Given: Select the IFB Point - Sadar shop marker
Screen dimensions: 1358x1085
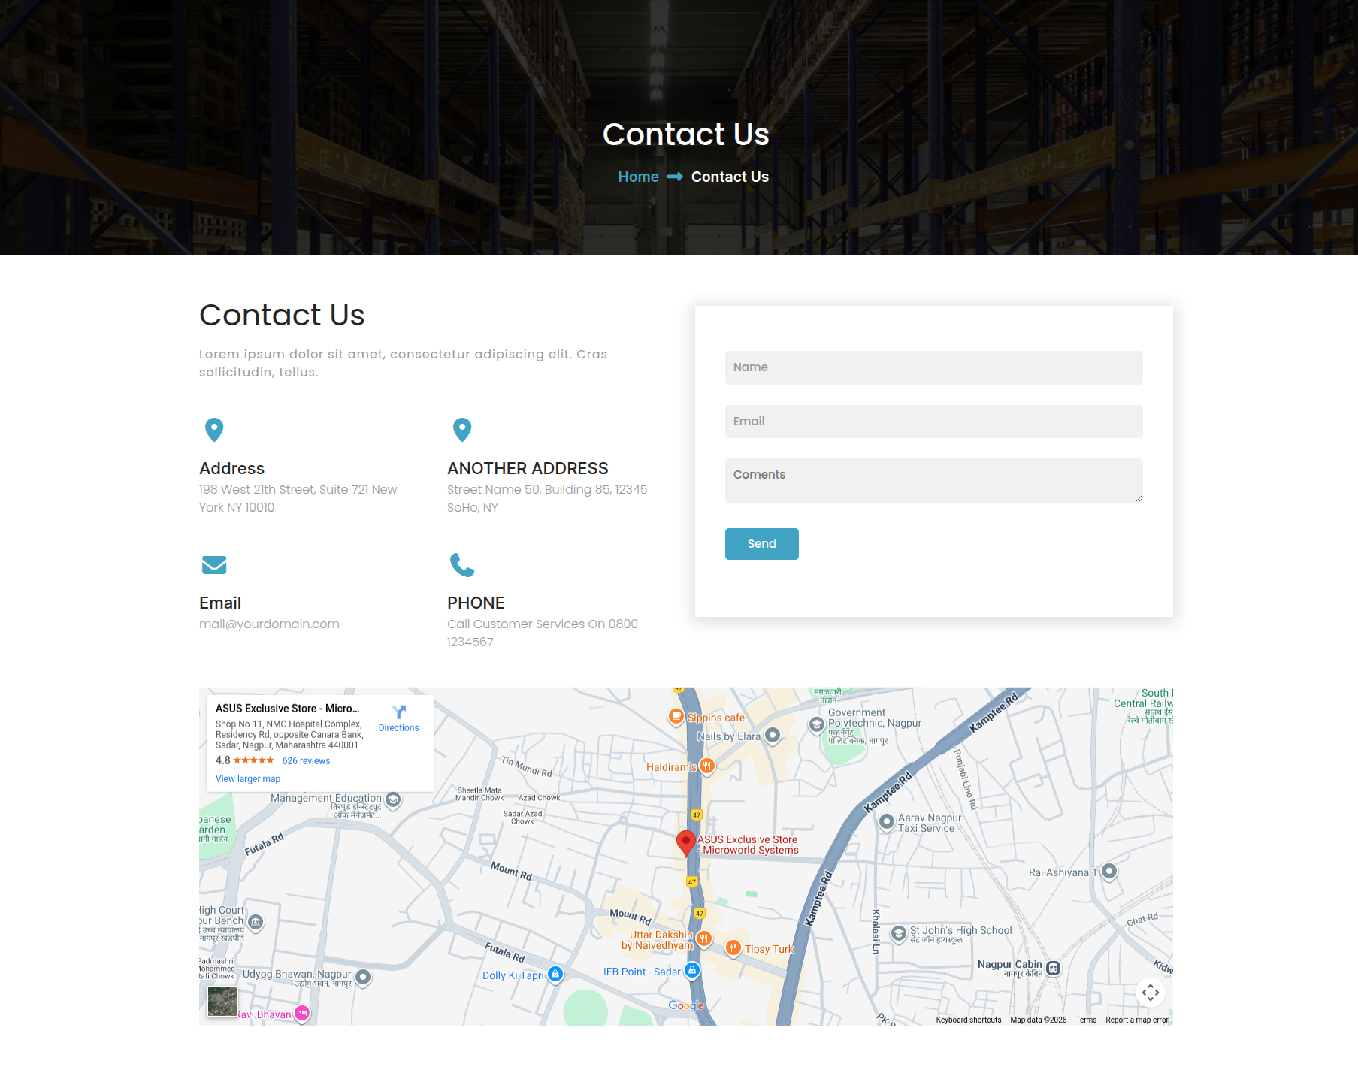Looking at the screenshot, I should click(692, 971).
